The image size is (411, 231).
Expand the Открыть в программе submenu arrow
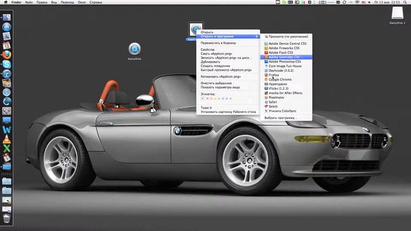(x=257, y=37)
